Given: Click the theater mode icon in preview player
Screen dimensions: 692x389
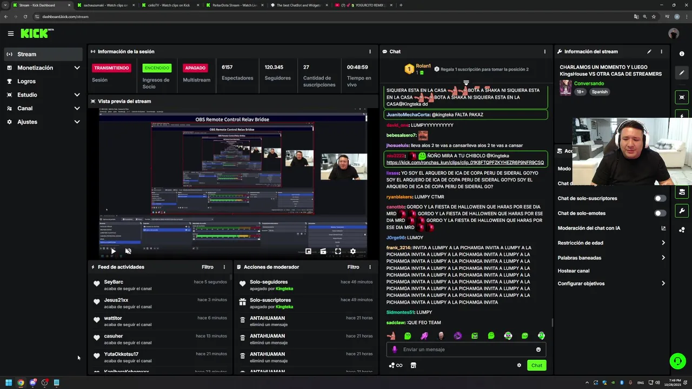Looking at the screenshot, I should (323, 251).
